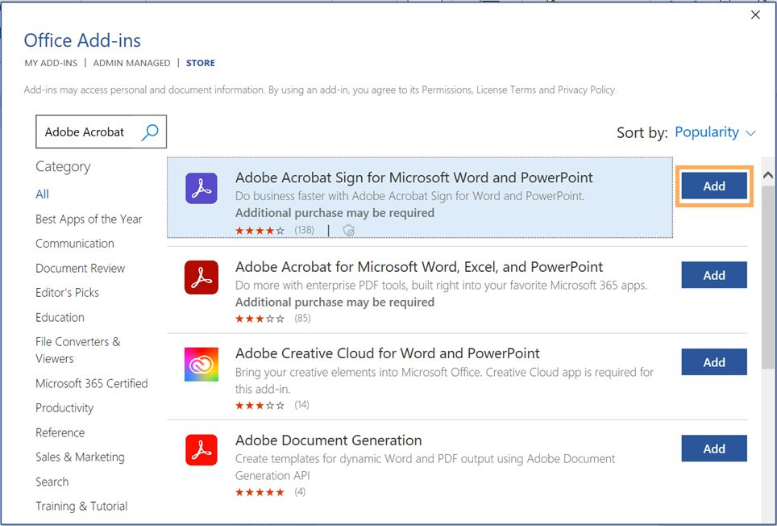The image size is (777, 526).
Task: Add Adobe Acrobat Sign for Word and PowerPoint
Action: click(x=714, y=186)
